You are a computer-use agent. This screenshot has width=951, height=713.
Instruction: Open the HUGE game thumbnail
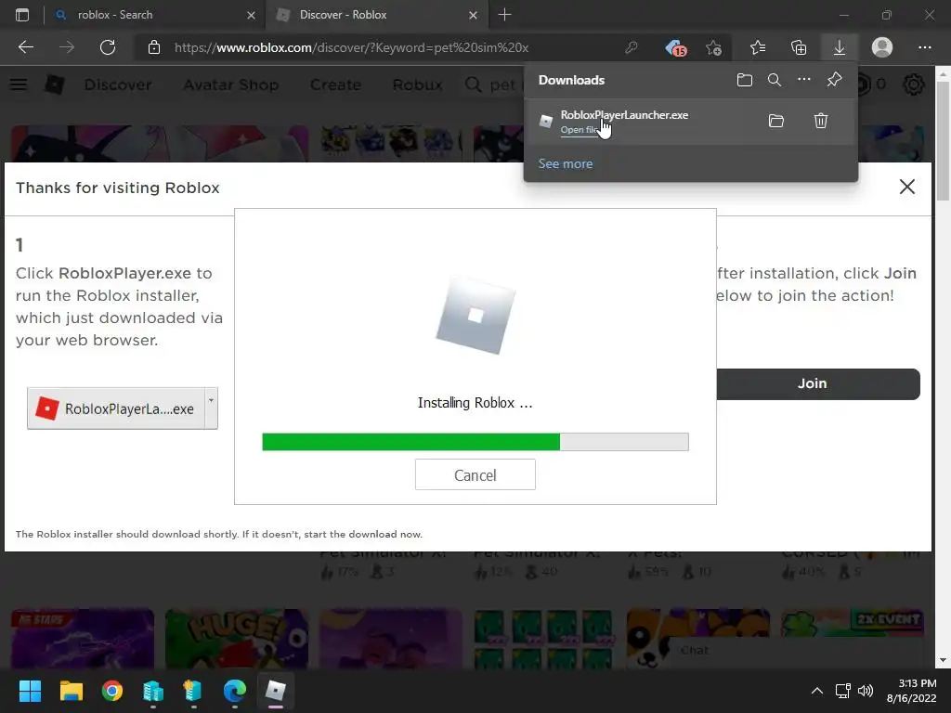point(237,639)
